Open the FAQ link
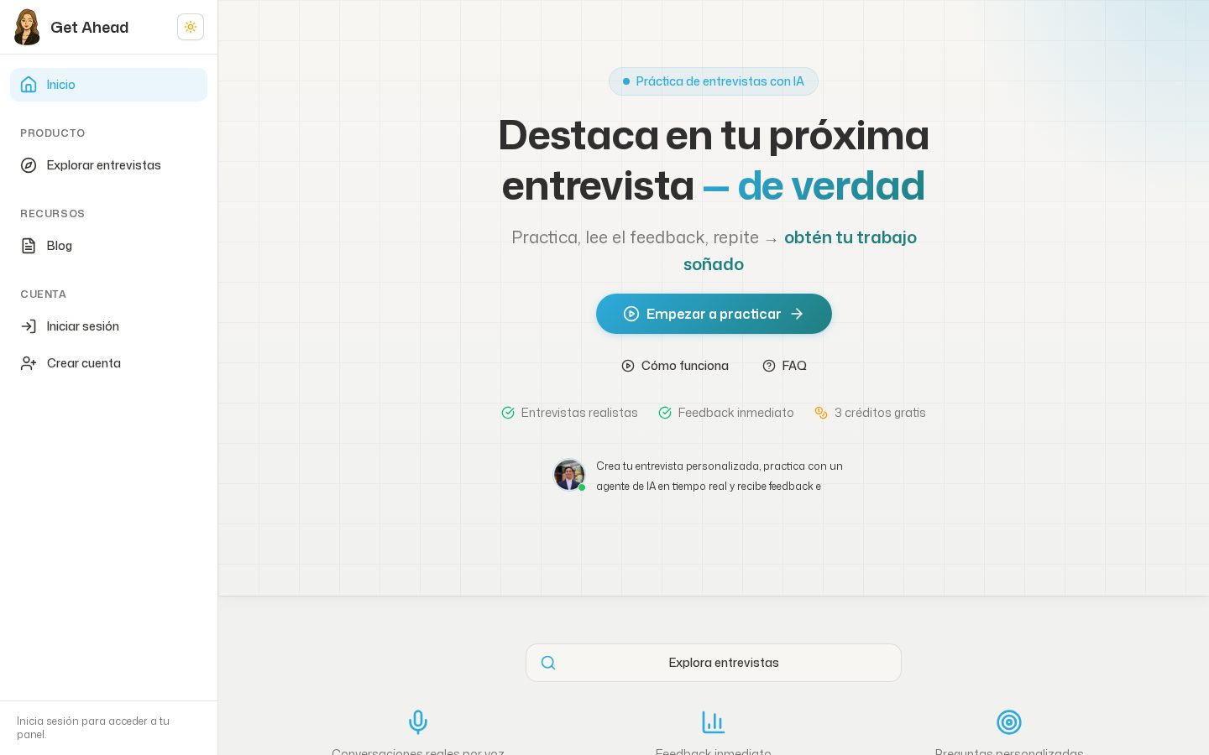Image resolution: width=1209 pixels, height=755 pixels. click(784, 366)
